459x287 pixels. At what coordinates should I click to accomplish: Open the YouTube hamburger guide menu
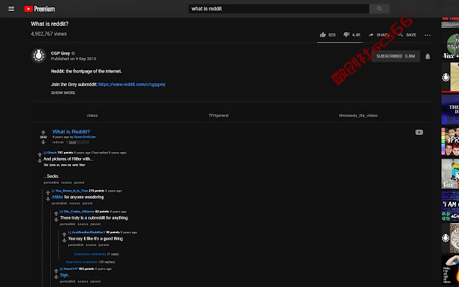click(11, 9)
